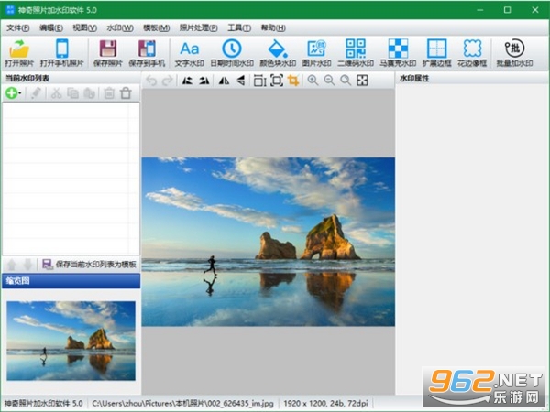Click the edit watermark pencil icon
This screenshot has height=412, width=550.
point(36,93)
